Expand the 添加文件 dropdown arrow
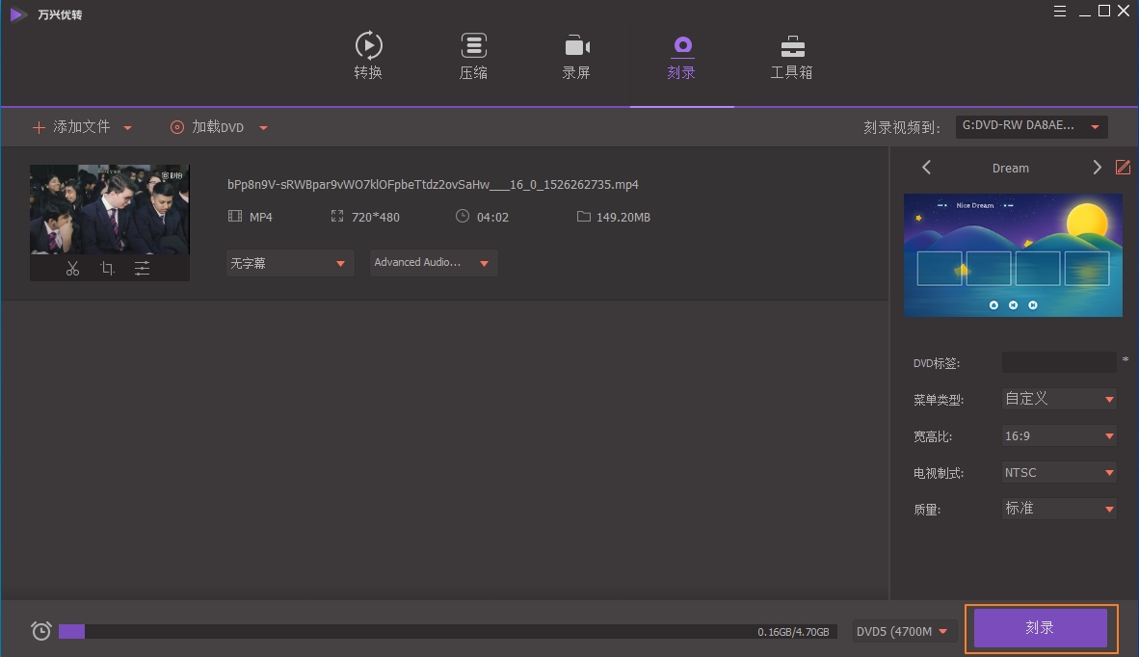The image size is (1139, 657). click(128, 128)
